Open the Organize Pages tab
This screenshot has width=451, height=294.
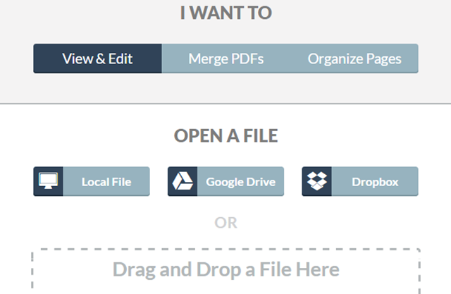[354, 59]
